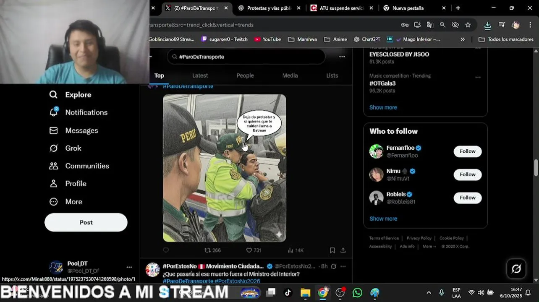Switch to the Media tab
This screenshot has width=539, height=302.
click(x=290, y=75)
